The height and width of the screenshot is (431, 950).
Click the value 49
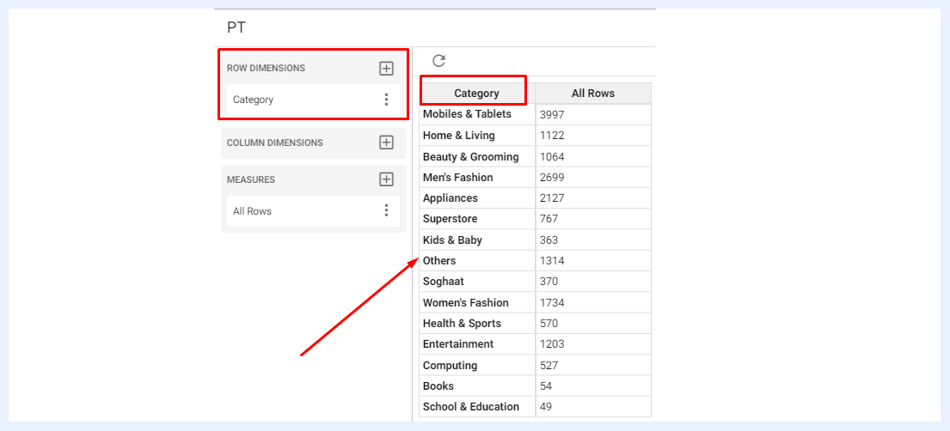tap(546, 407)
